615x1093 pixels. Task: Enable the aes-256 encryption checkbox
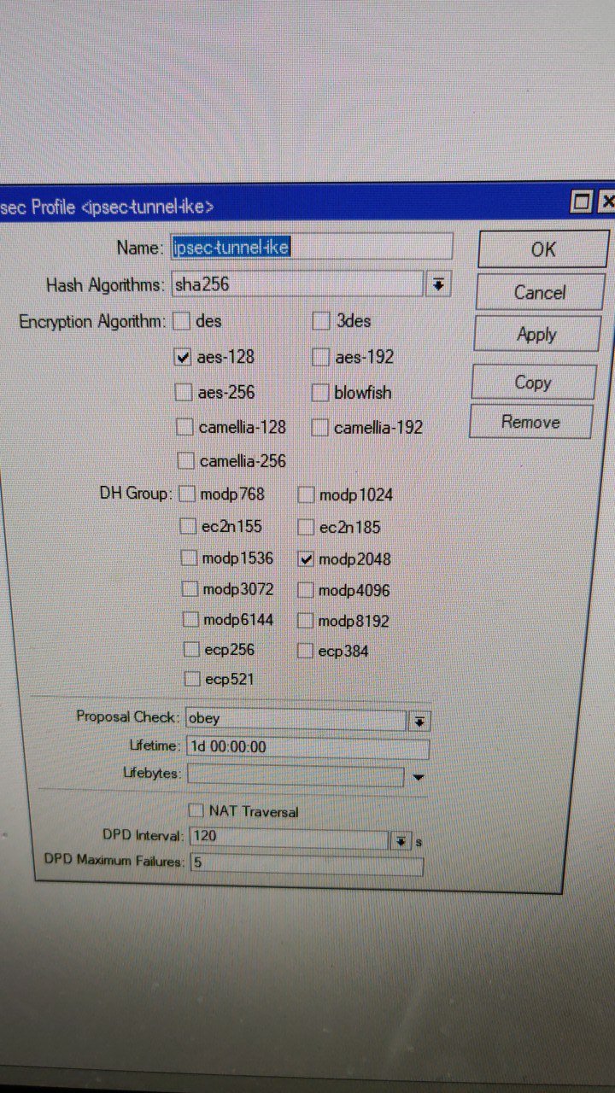184,393
